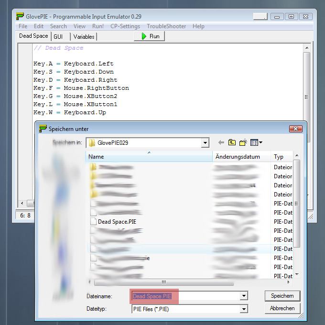The width and height of the screenshot is (325, 325).
Task: Sort by the Änderungsdatum column header
Action: (x=241, y=157)
